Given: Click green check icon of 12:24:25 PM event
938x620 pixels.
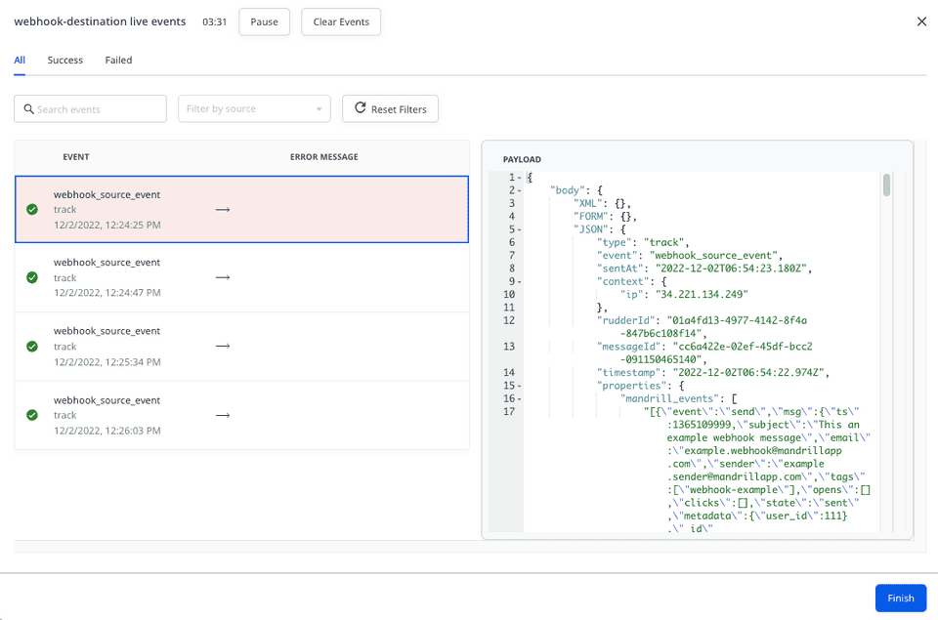Looking at the screenshot, I should coord(32,209).
